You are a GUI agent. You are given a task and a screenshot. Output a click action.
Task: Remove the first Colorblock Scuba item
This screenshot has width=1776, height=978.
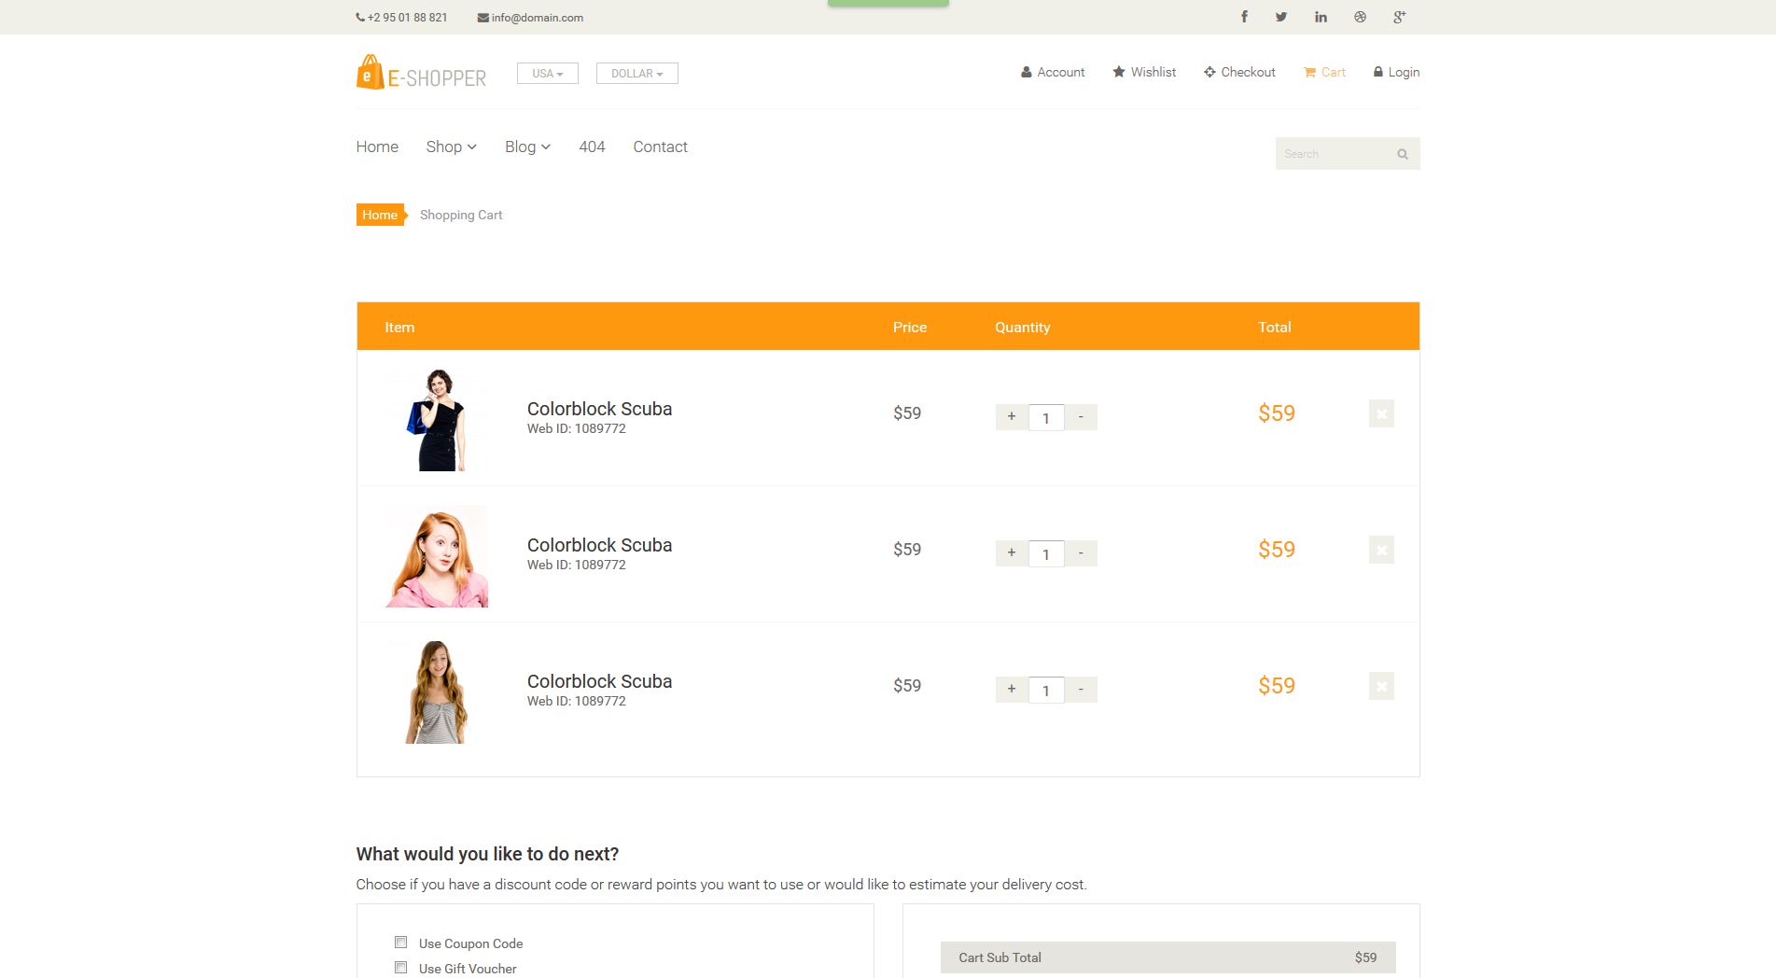coord(1381,413)
